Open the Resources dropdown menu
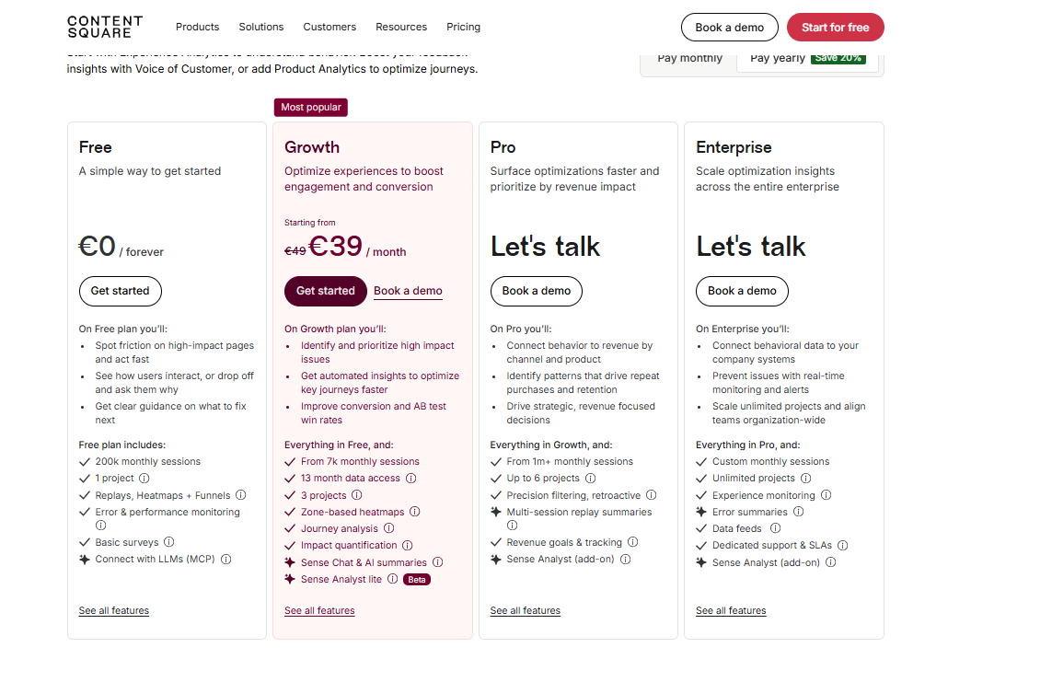Screen dimensions: 1052x682 click(x=401, y=27)
